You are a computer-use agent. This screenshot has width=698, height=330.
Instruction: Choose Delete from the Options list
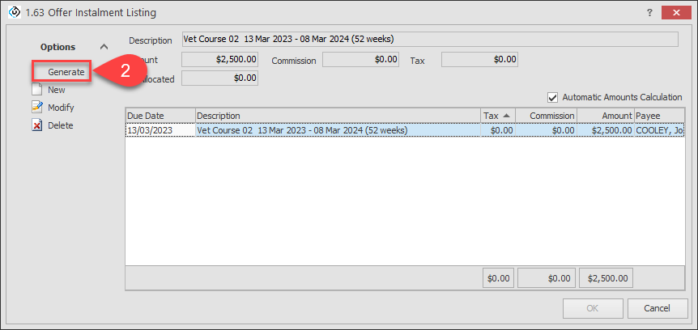60,125
